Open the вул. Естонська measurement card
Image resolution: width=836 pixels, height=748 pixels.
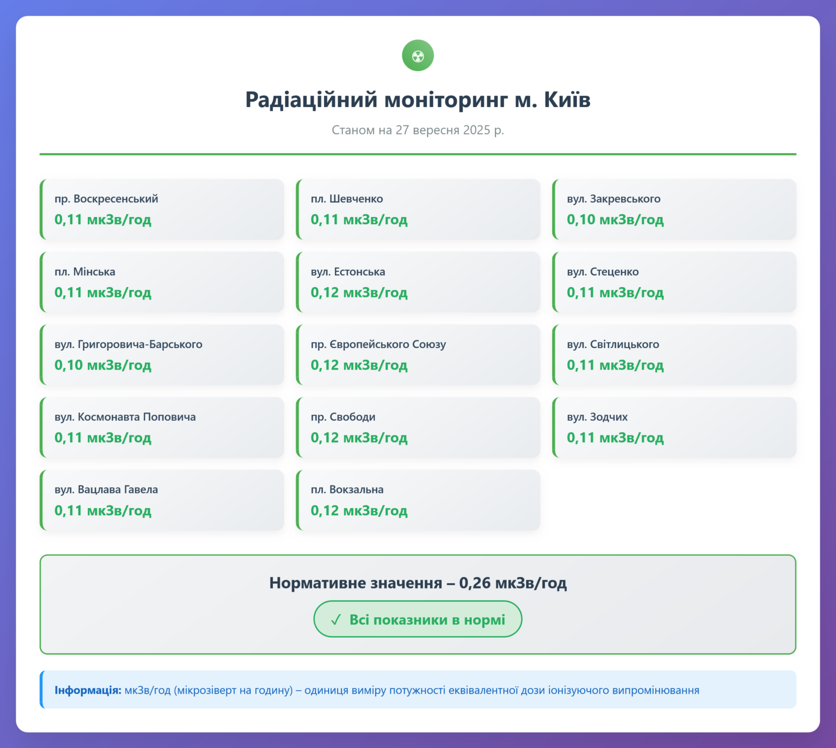click(418, 282)
